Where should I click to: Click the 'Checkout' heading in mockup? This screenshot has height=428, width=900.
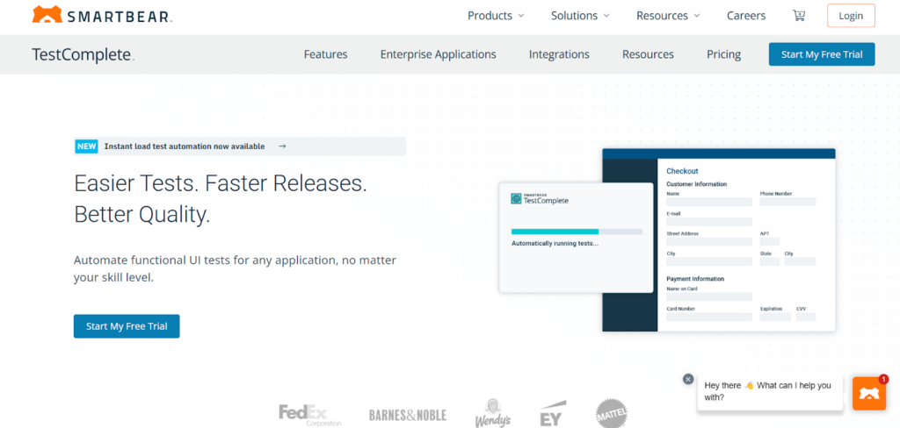(682, 171)
